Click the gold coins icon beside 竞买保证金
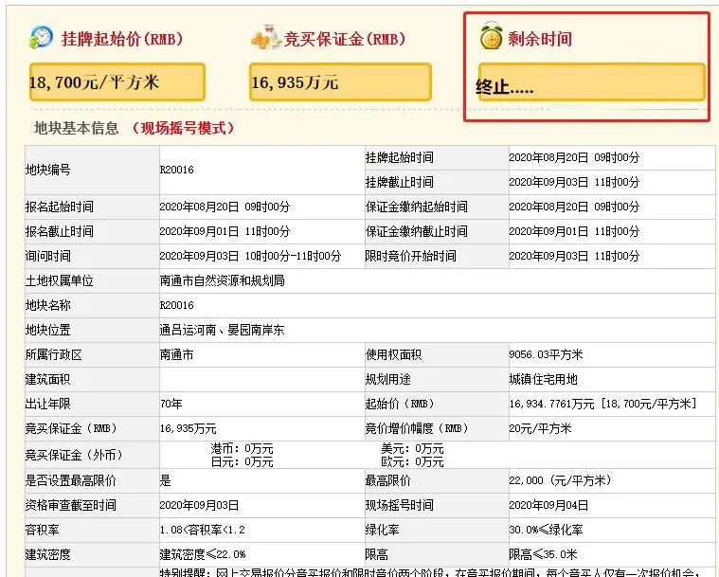719x577 pixels. point(266,38)
